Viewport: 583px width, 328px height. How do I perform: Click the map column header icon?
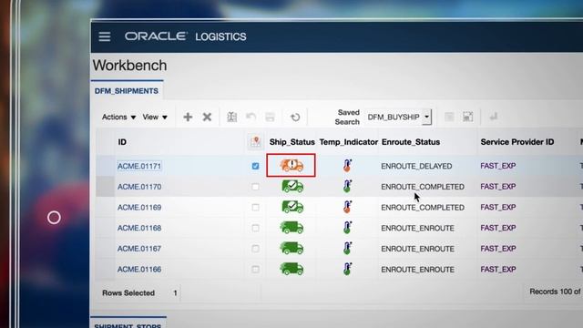(255, 142)
